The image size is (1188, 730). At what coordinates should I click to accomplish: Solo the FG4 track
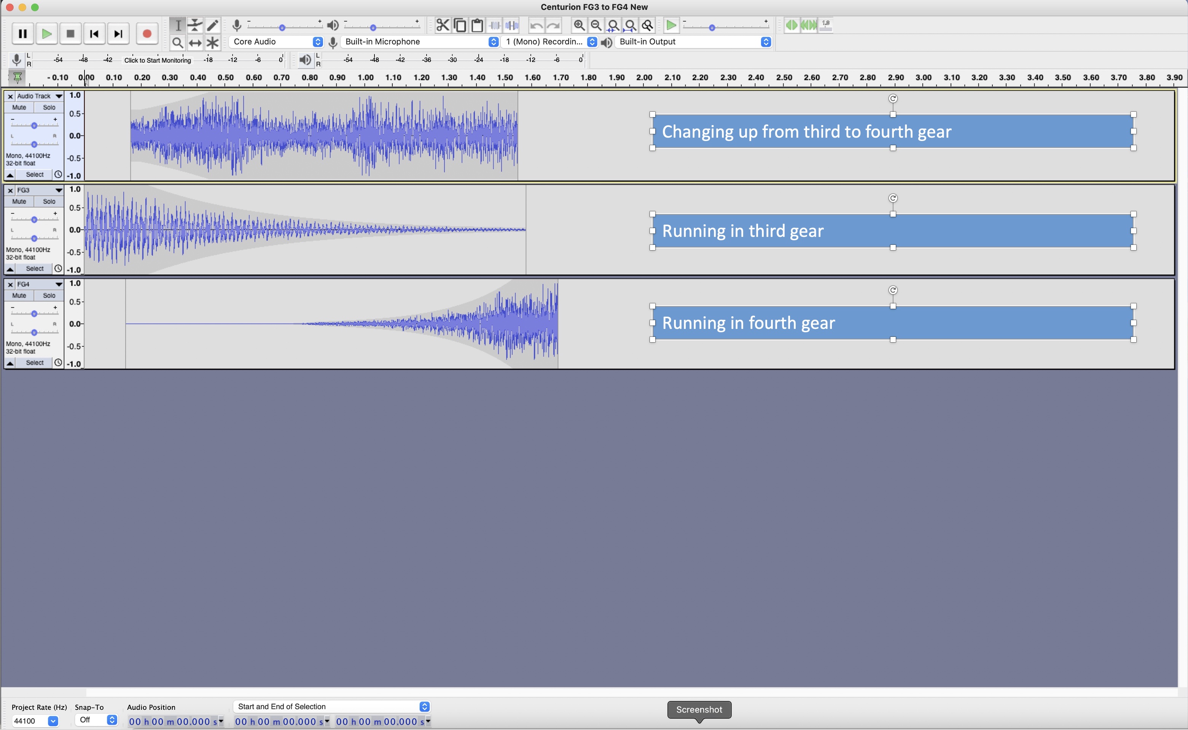49,296
